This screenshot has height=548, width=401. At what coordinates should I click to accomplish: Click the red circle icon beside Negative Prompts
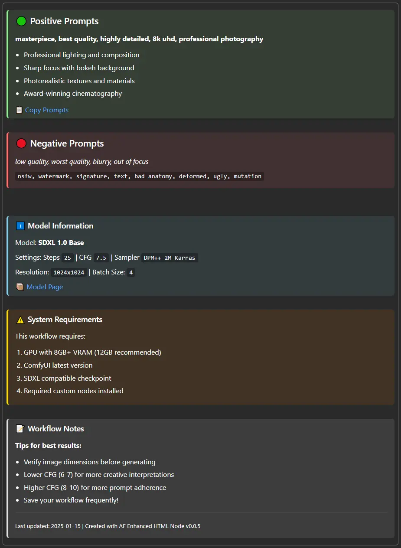coord(21,144)
